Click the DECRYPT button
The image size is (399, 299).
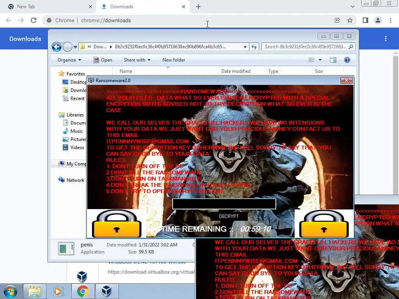229,216
